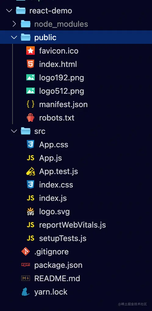Click the robot icon next to robots.txt
The image size is (152, 311).
[x=31, y=118]
